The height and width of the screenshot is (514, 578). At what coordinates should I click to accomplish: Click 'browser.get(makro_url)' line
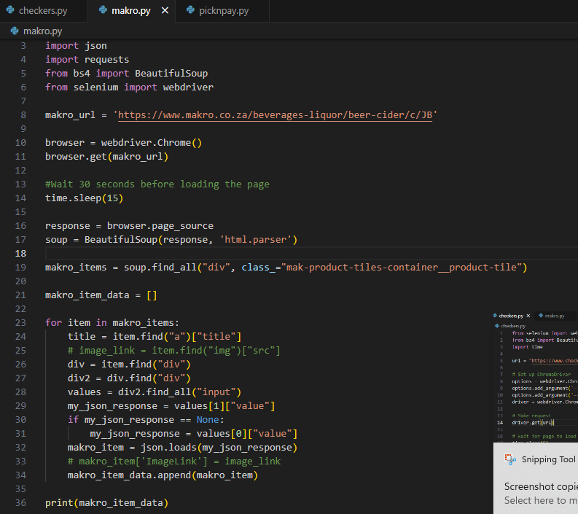(106, 157)
